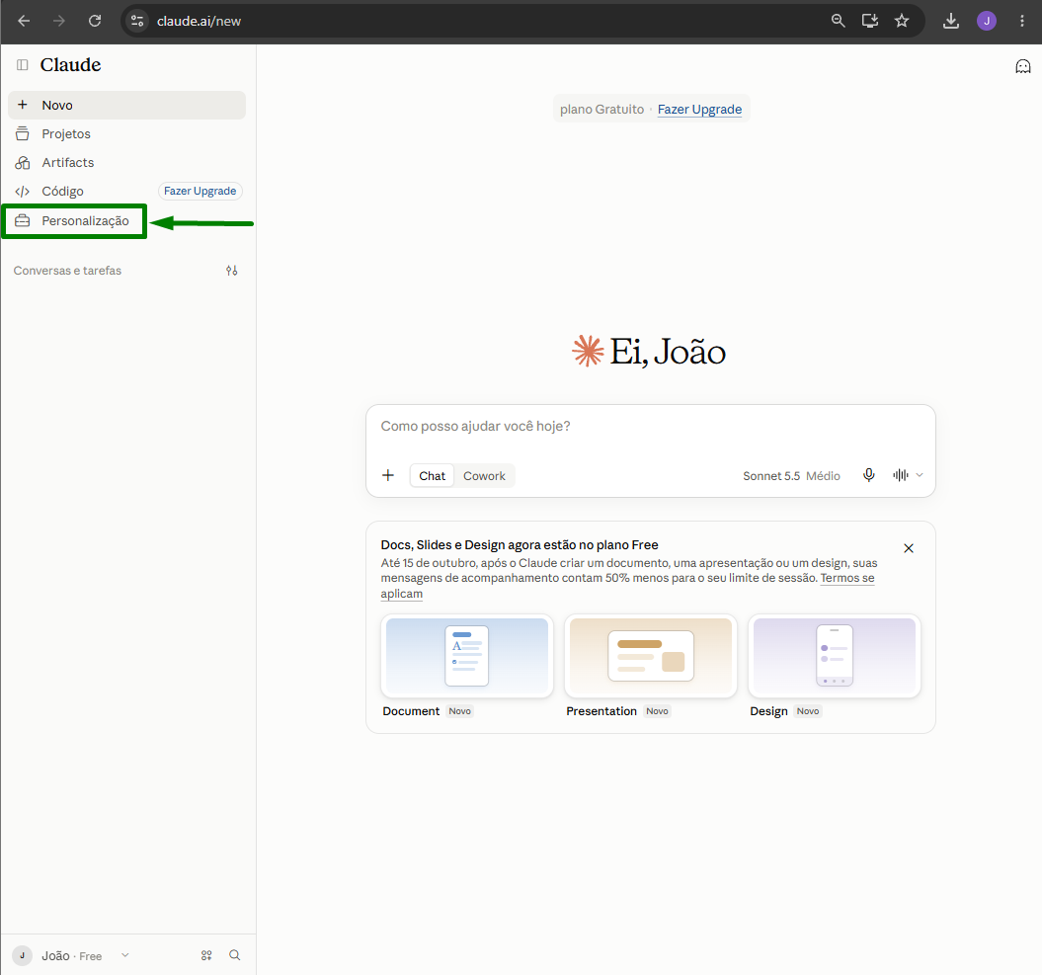This screenshot has width=1042, height=975.
Task: Open the ghost incognito chat icon
Action: [1022, 66]
